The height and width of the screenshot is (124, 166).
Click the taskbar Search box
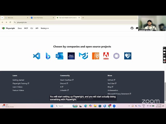point(66,106)
